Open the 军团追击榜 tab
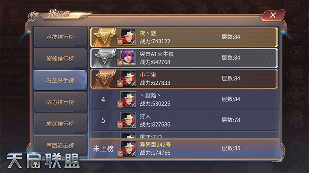The width and height of the screenshot is (309, 173). click(60, 145)
